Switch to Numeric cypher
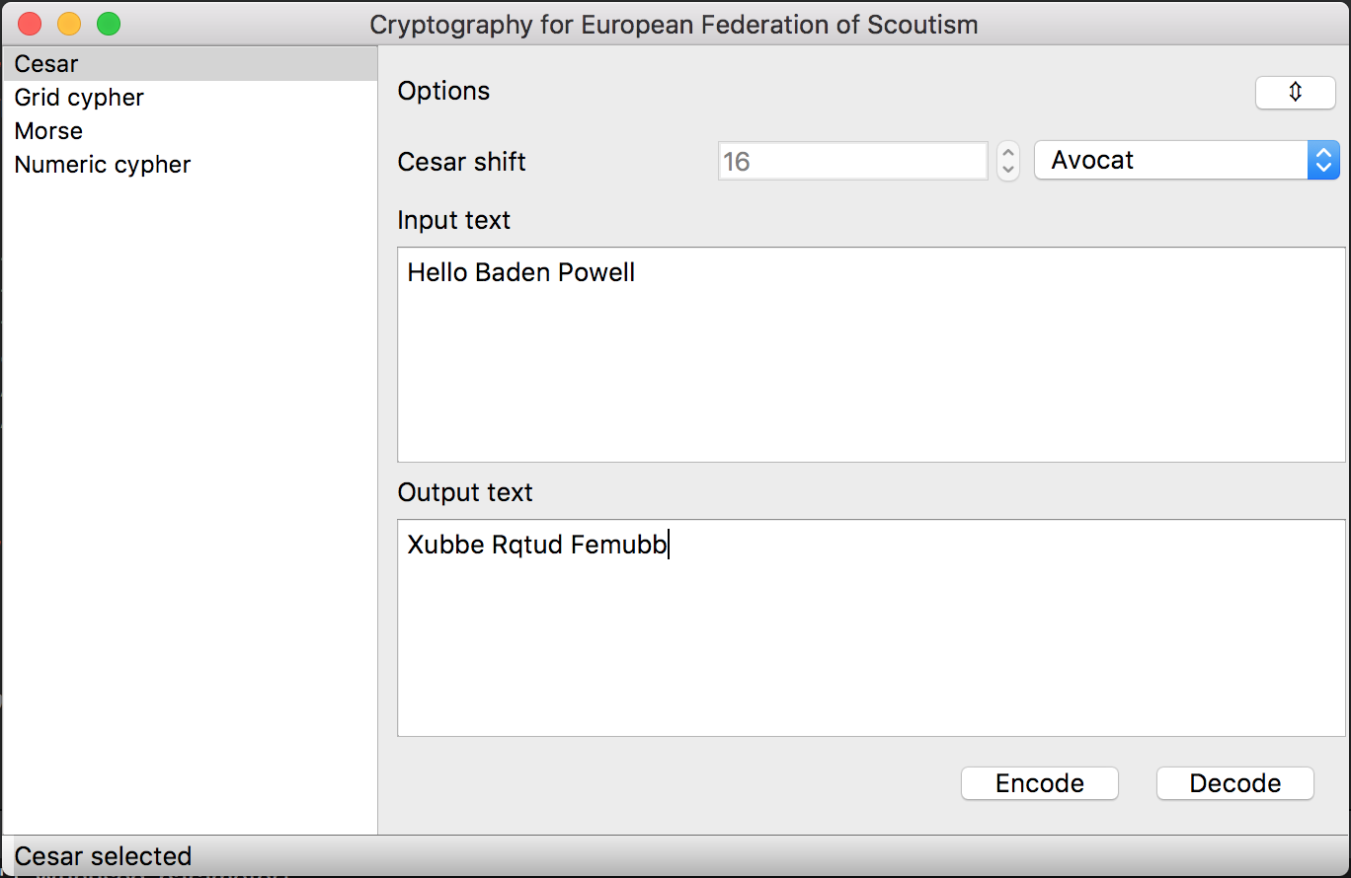Screen dimensions: 1351x878 (190, 165)
